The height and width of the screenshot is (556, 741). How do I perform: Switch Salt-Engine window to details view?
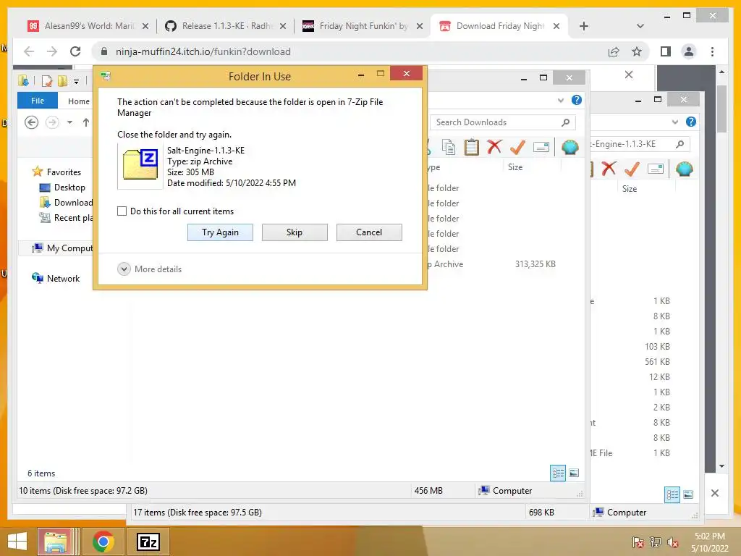point(672,494)
